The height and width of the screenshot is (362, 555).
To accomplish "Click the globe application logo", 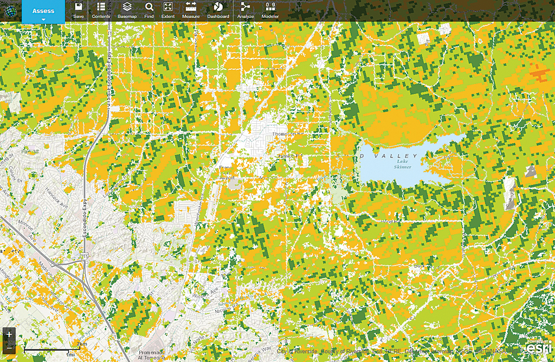I will point(11,11).
